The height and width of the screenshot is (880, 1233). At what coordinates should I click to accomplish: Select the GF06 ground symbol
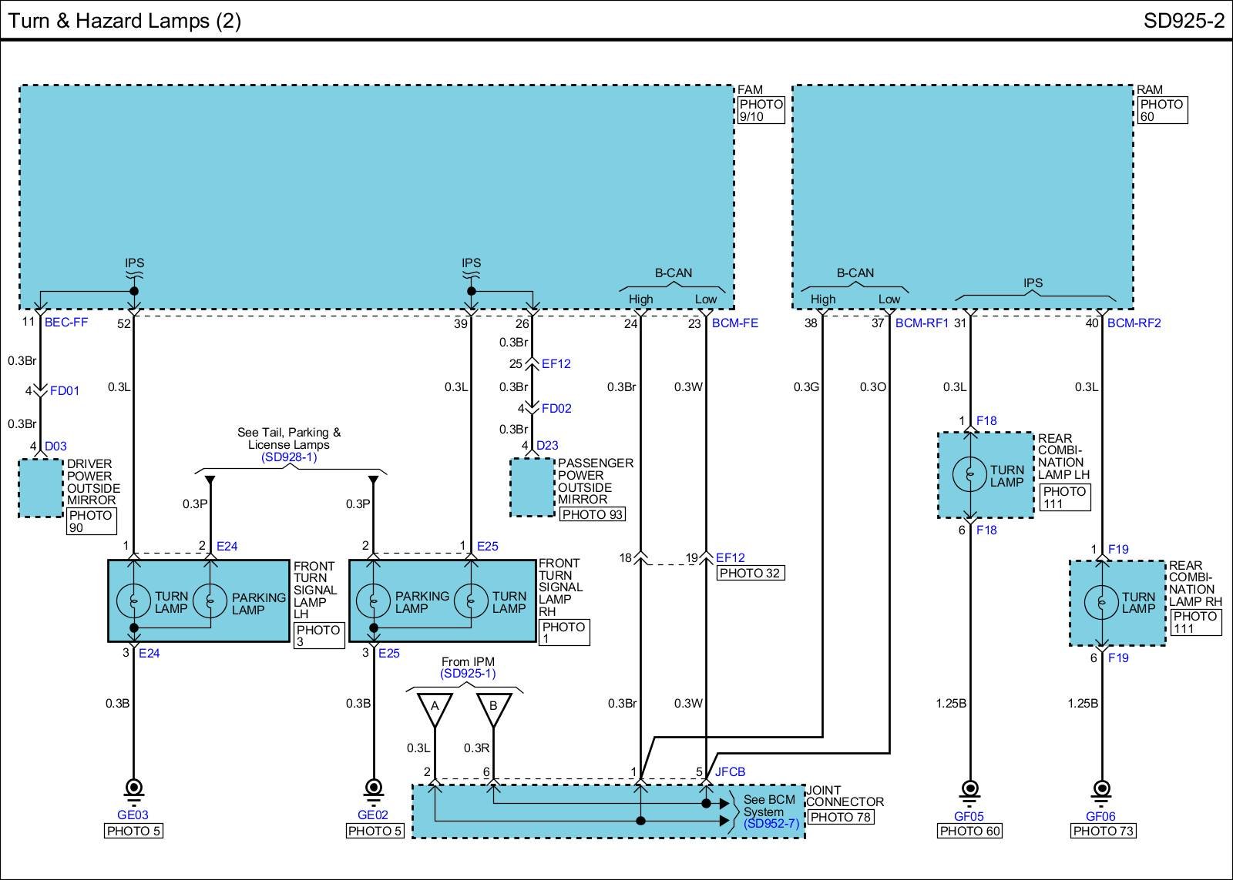tap(1102, 788)
